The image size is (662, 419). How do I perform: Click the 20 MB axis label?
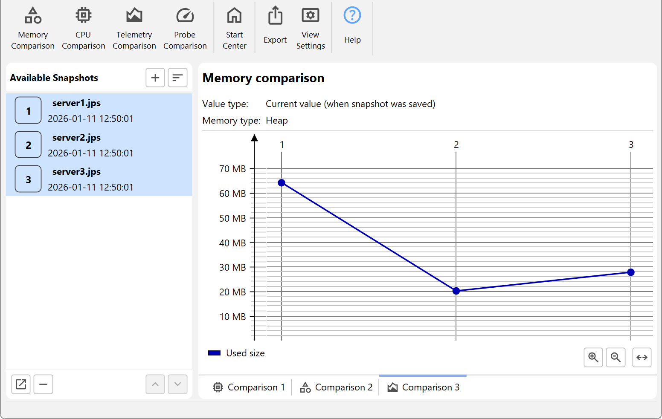click(x=232, y=292)
